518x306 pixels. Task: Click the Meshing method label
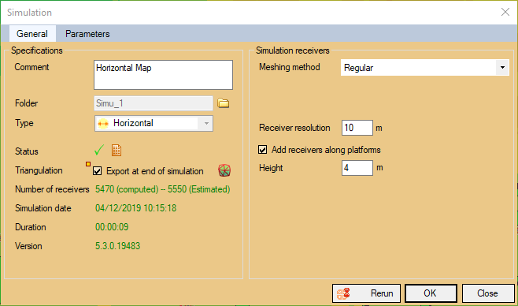click(x=290, y=67)
